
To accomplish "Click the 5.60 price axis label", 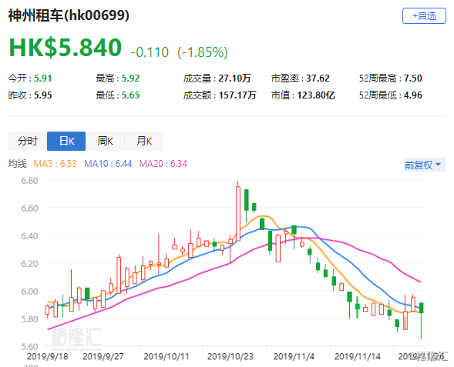I will pos(29,346).
